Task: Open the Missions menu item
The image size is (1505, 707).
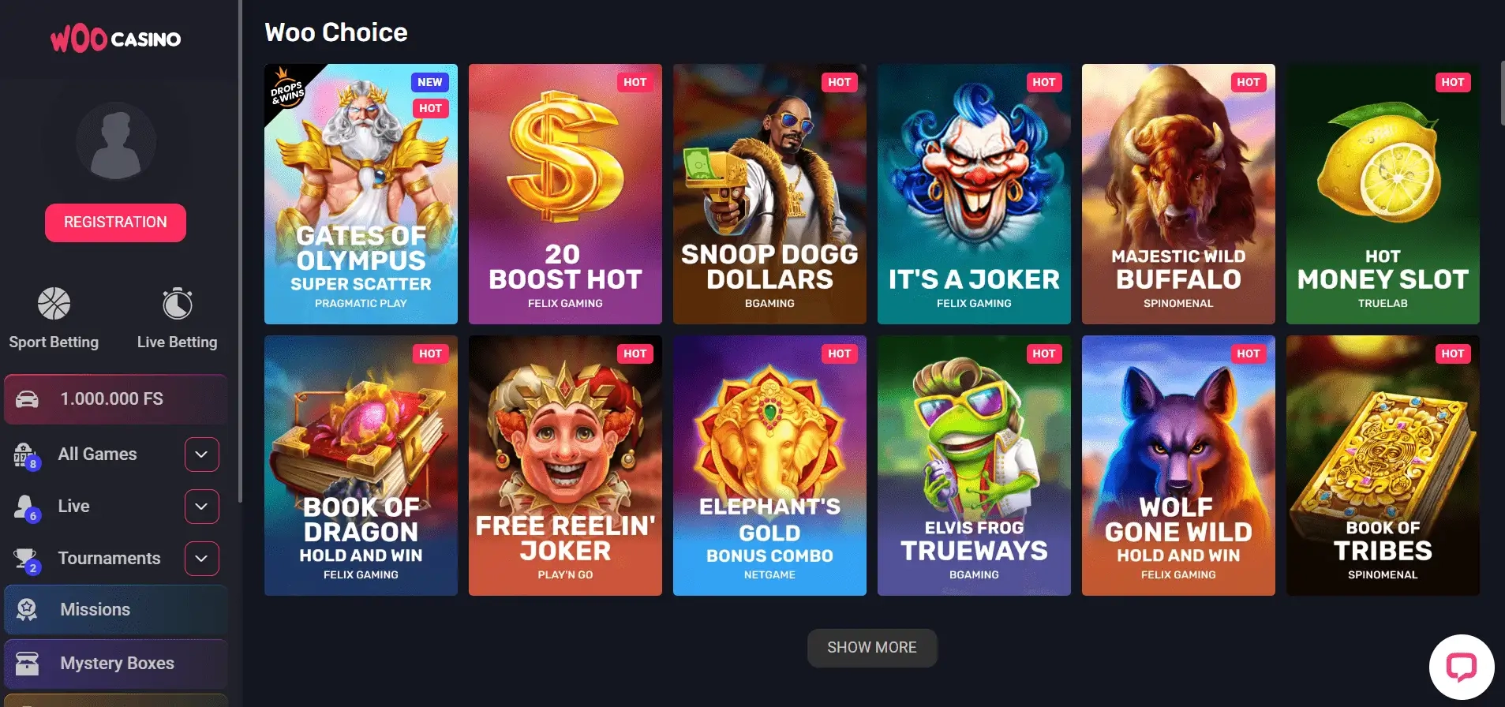Action: click(x=116, y=610)
